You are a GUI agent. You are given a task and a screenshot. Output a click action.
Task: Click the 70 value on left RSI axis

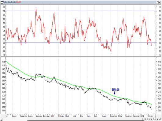pyautogui.click(x=4, y=11)
